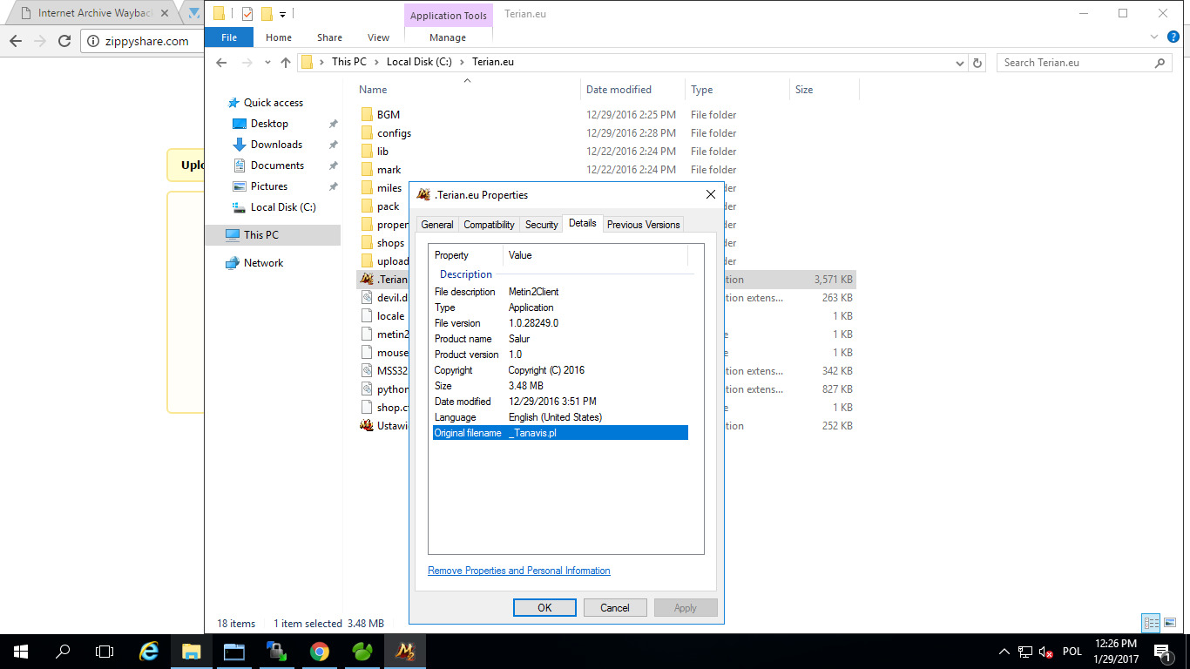Open the View ribbon tab
This screenshot has width=1190, height=669.
(378, 37)
